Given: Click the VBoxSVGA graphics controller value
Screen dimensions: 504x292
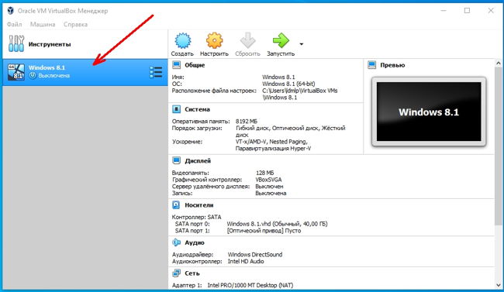Looking at the screenshot, I should coord(269,180).
